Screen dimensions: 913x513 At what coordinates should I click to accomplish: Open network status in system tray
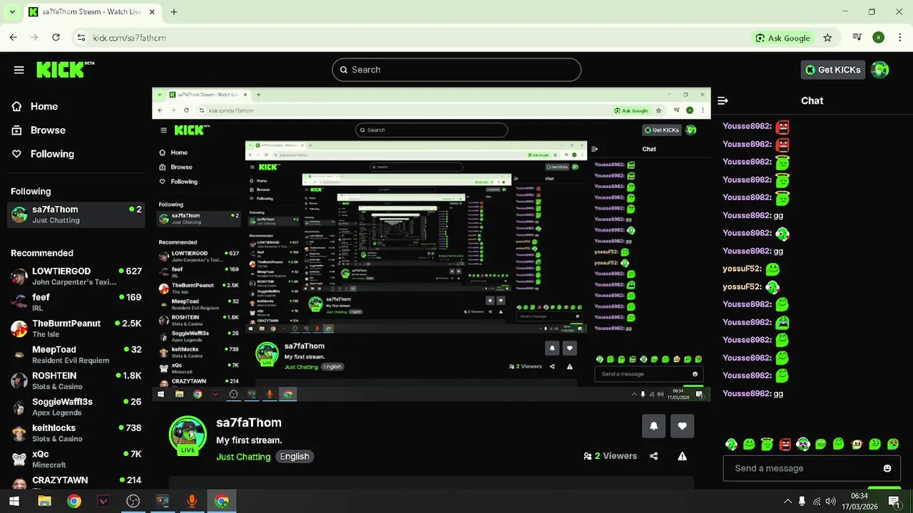tap(817, 502)
